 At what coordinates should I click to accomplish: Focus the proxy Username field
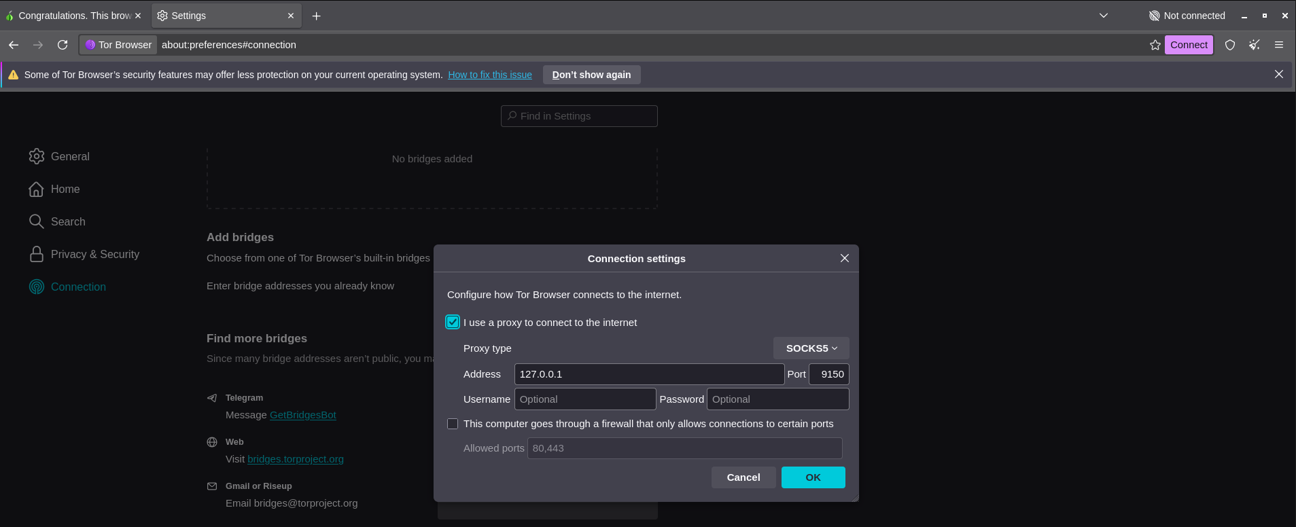pos(585,399)
